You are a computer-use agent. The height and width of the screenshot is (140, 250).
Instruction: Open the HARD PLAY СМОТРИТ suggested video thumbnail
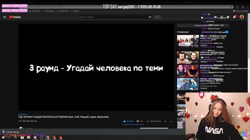coord(188,57)
